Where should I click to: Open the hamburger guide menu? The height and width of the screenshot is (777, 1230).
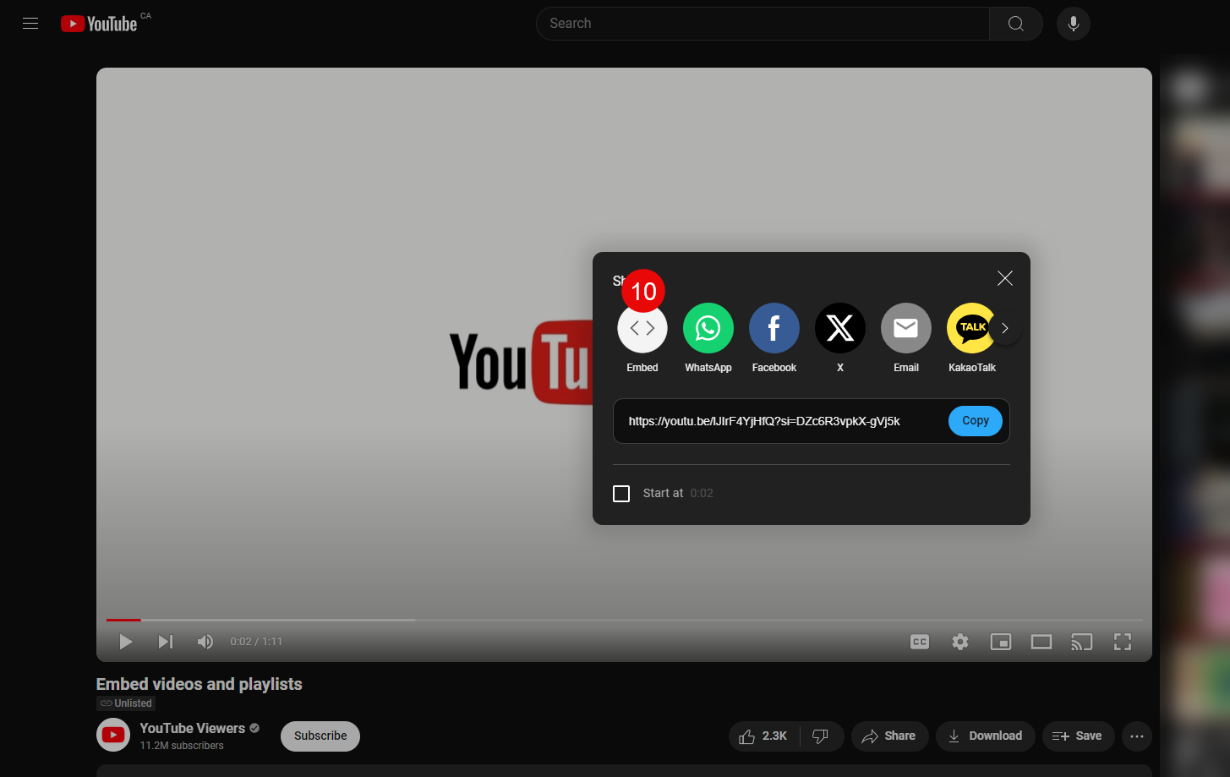pos(30,24)
